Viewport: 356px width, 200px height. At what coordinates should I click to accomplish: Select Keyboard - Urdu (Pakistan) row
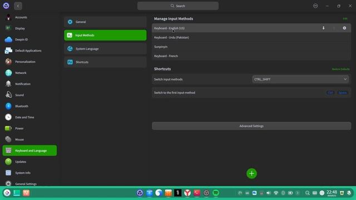pyautogui.click(x=251, y=37)
